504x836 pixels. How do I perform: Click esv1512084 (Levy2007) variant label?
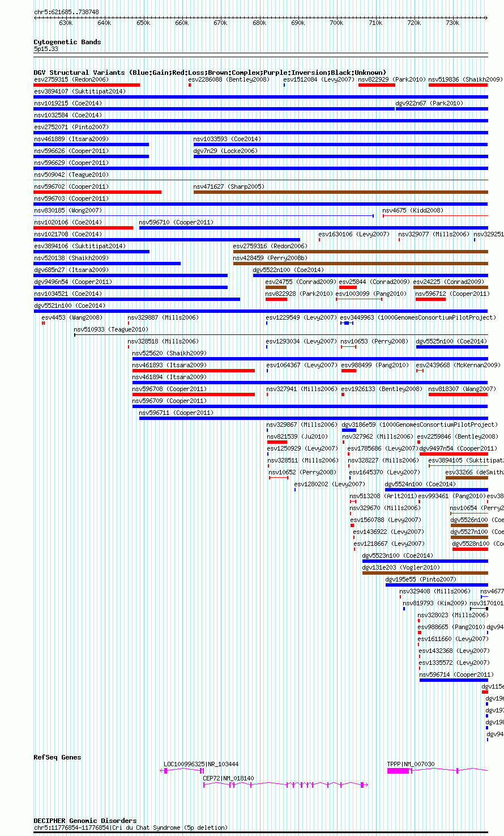[319, 80]
